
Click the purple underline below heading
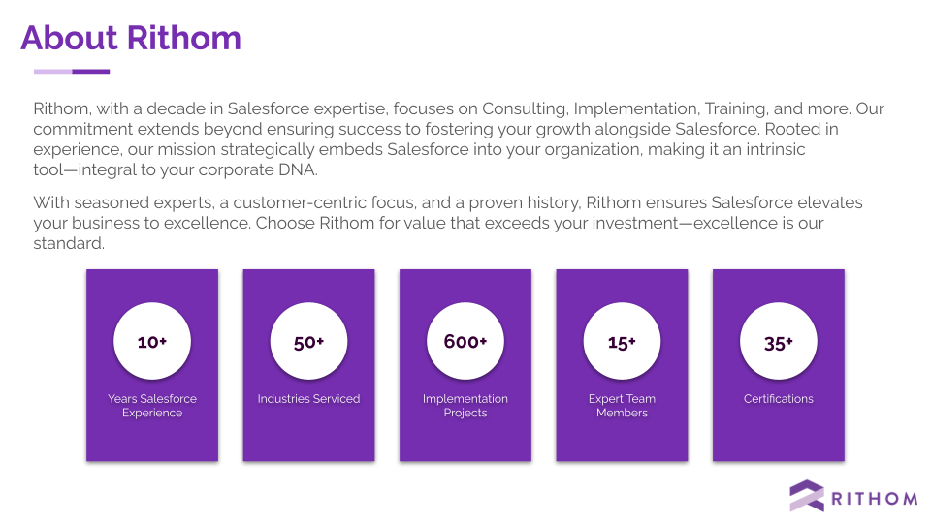coord(72,71)
